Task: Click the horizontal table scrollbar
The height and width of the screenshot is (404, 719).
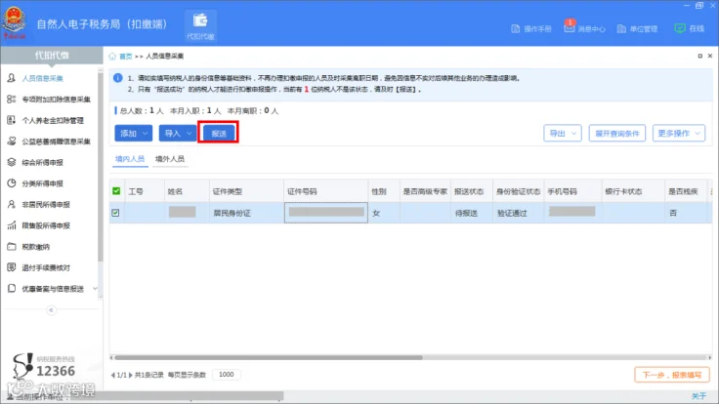Action: [x=269, y=357]
